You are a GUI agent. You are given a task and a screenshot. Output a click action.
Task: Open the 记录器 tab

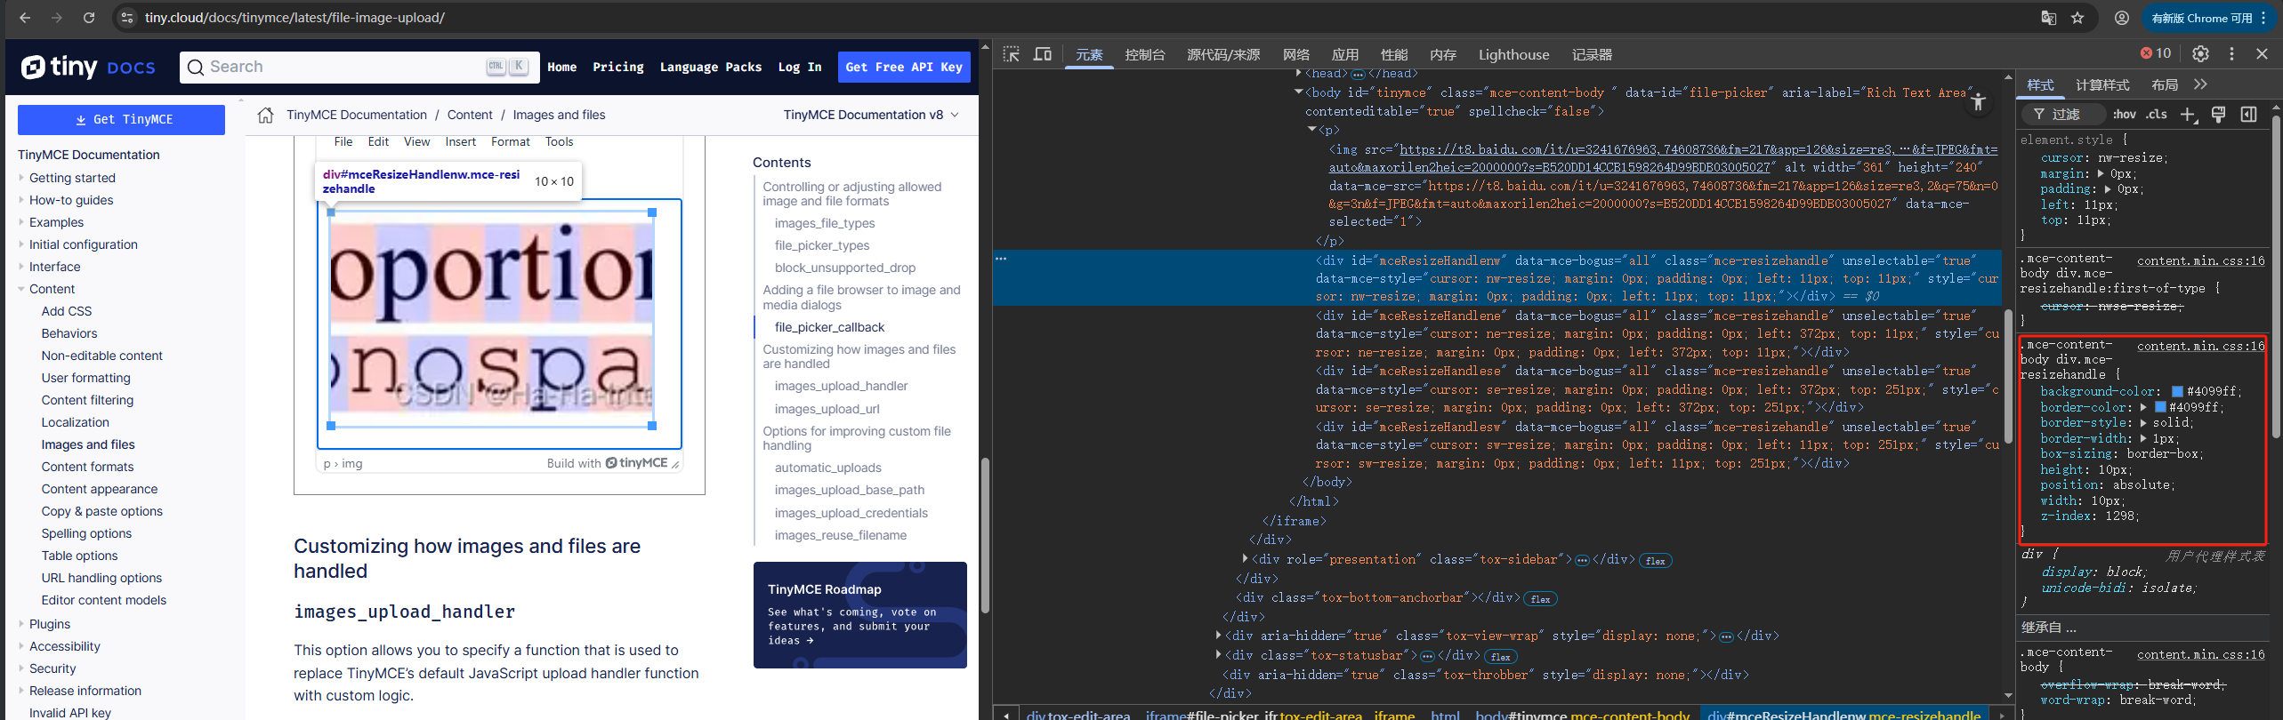click(1592, 54)
